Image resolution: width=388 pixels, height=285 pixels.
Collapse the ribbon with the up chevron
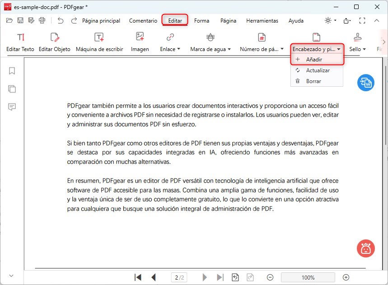pos(377,20)
